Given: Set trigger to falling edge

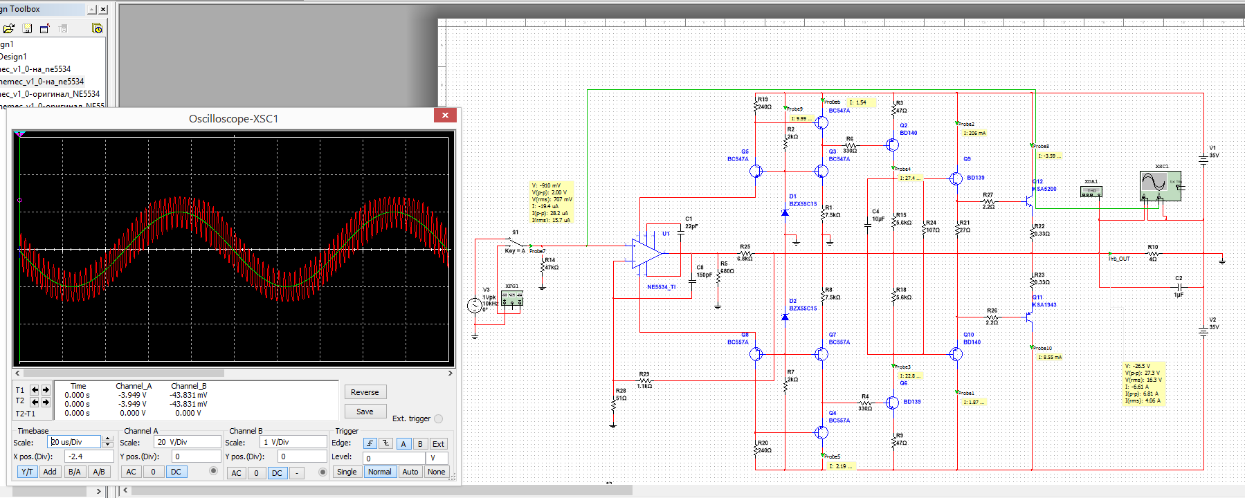Looking at the screenshot, I should 386,443.
